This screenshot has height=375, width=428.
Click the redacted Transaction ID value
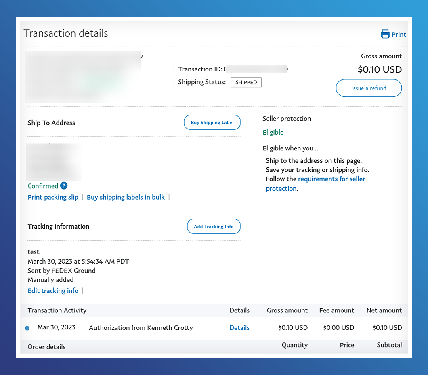pyautogui.click(x=256, y=69)
